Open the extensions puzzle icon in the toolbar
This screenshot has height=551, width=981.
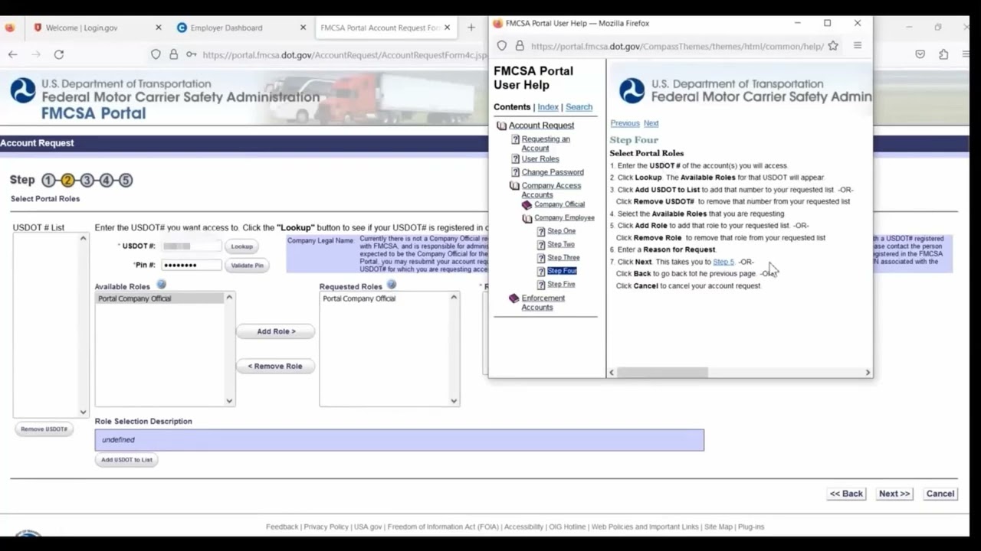943,54
